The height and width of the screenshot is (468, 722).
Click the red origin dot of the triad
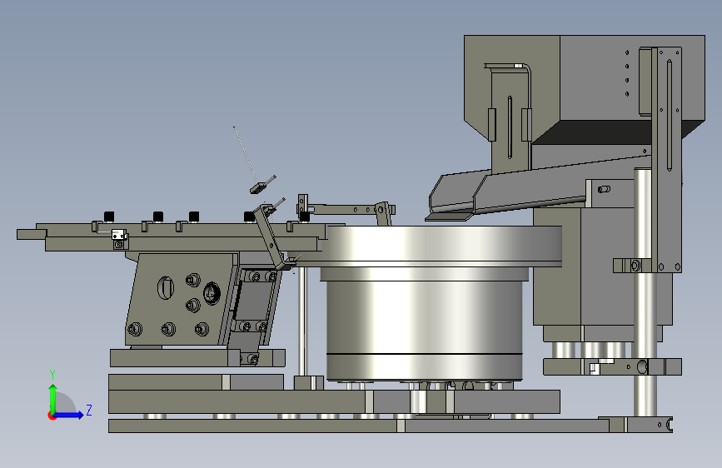click(x=52, y=416)
